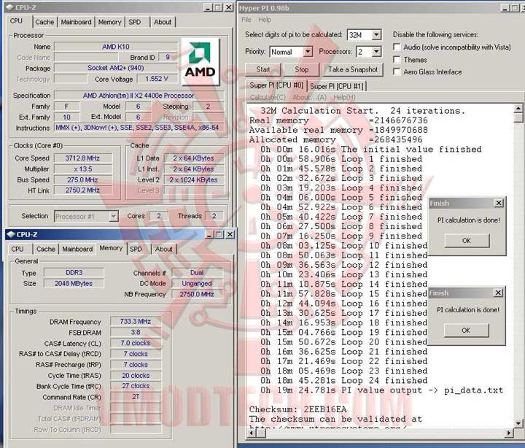
Task: Open Calculate(C) menu in Super PI
Action: coord(268,97)
